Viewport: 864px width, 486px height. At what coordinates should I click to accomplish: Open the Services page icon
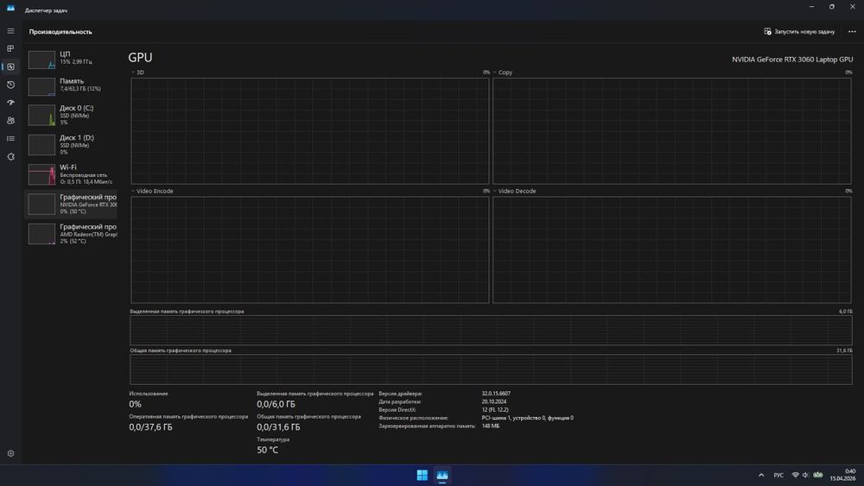(x=10, y=157)
